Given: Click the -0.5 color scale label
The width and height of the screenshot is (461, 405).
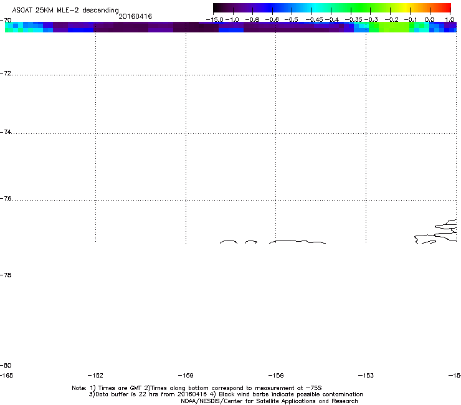Looking at the screenshot, I should pos(291,20).
